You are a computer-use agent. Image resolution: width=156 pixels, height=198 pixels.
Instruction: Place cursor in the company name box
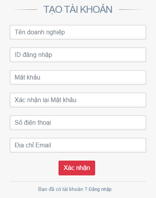[78, 32]
